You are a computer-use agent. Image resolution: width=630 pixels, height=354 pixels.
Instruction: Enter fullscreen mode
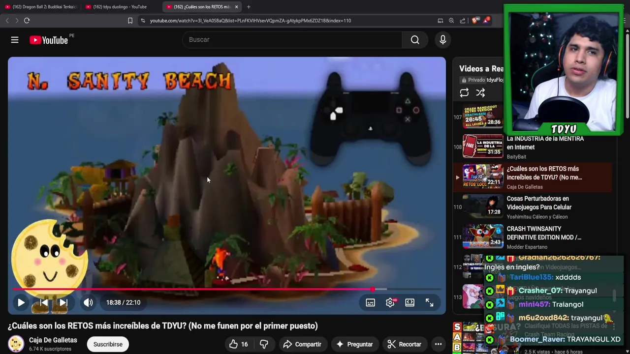(429, 303)
